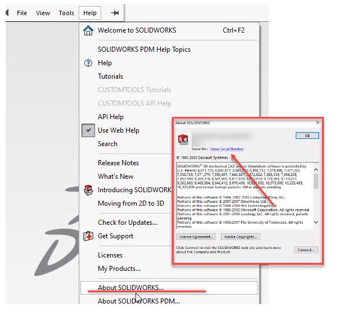Click the home icon beside Welcome to SOLIDWORKS

88,30
